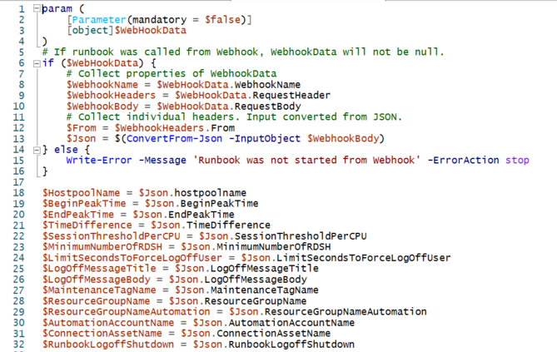Click the $LogOffMessageBody variable
Screen dimensions: 557x352
pyautogui.click(x=97, y=280)
